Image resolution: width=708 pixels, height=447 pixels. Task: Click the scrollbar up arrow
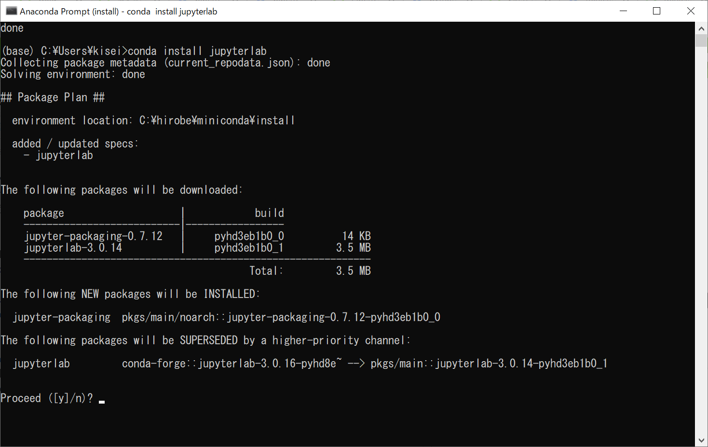tap(702, 28)
